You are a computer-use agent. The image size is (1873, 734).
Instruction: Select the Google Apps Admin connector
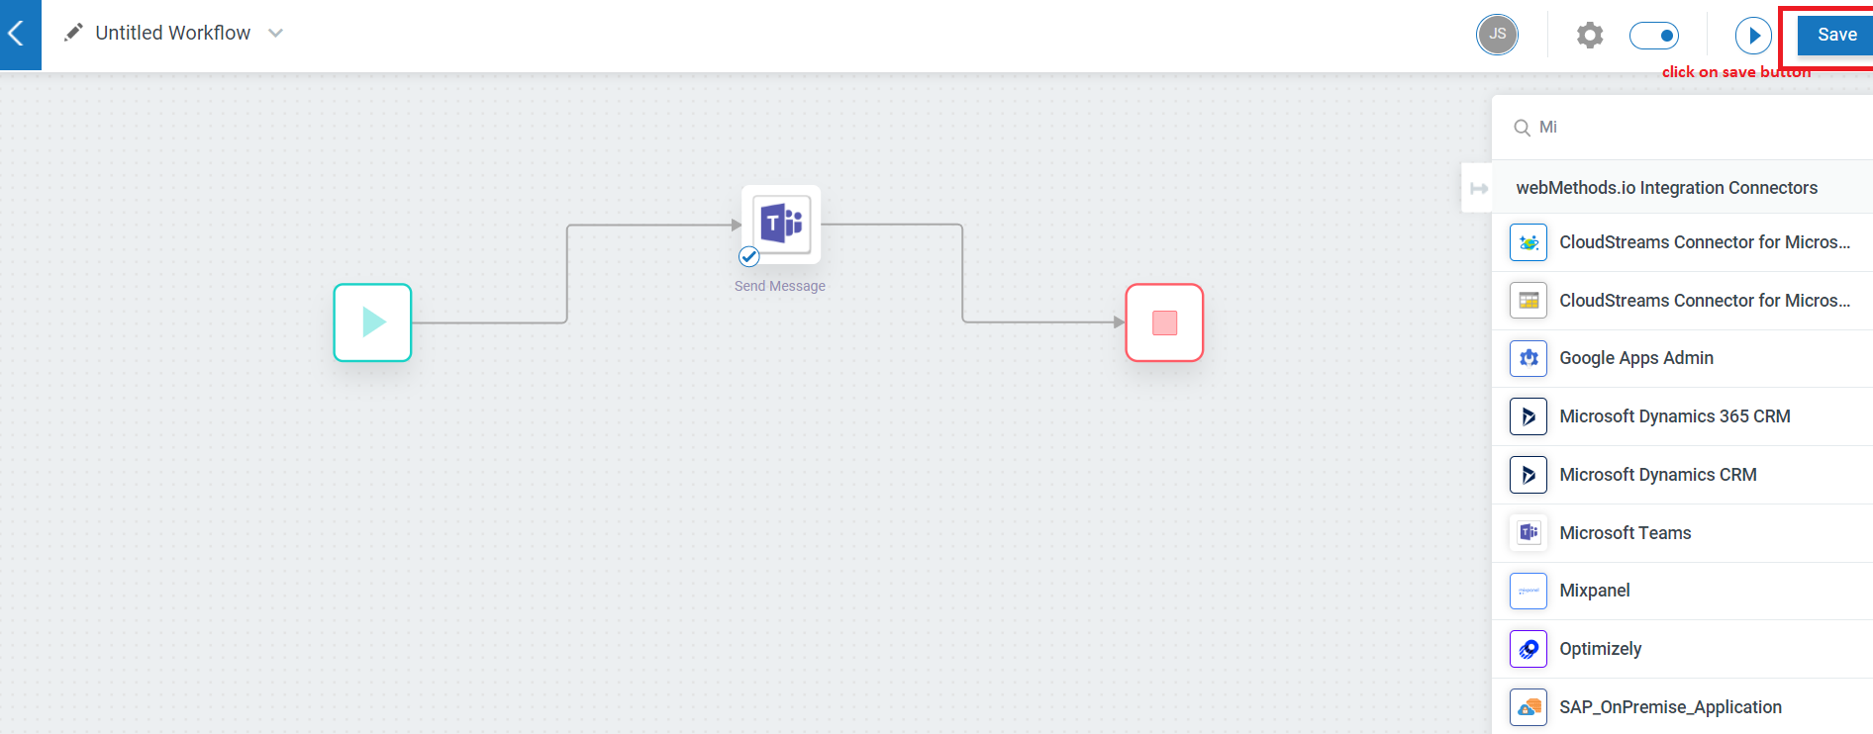point(1683,358)
